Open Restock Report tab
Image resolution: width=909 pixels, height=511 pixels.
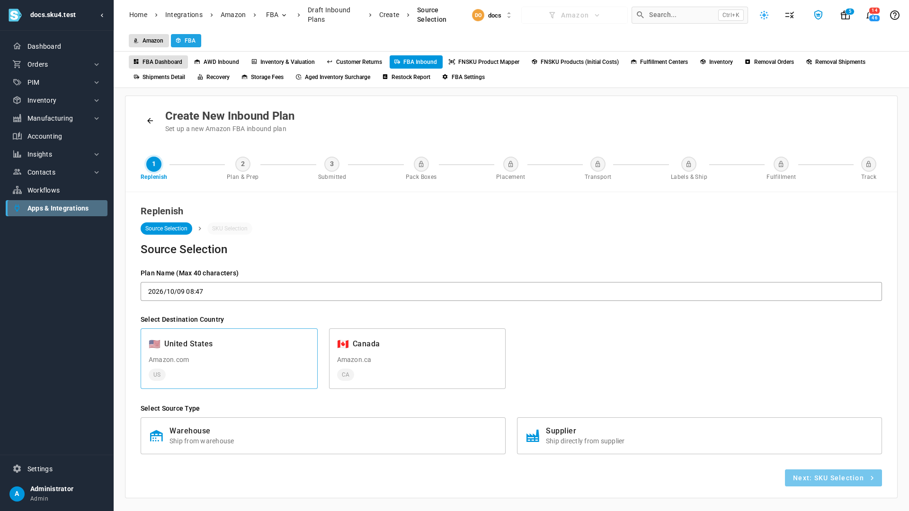coord(407,77)
